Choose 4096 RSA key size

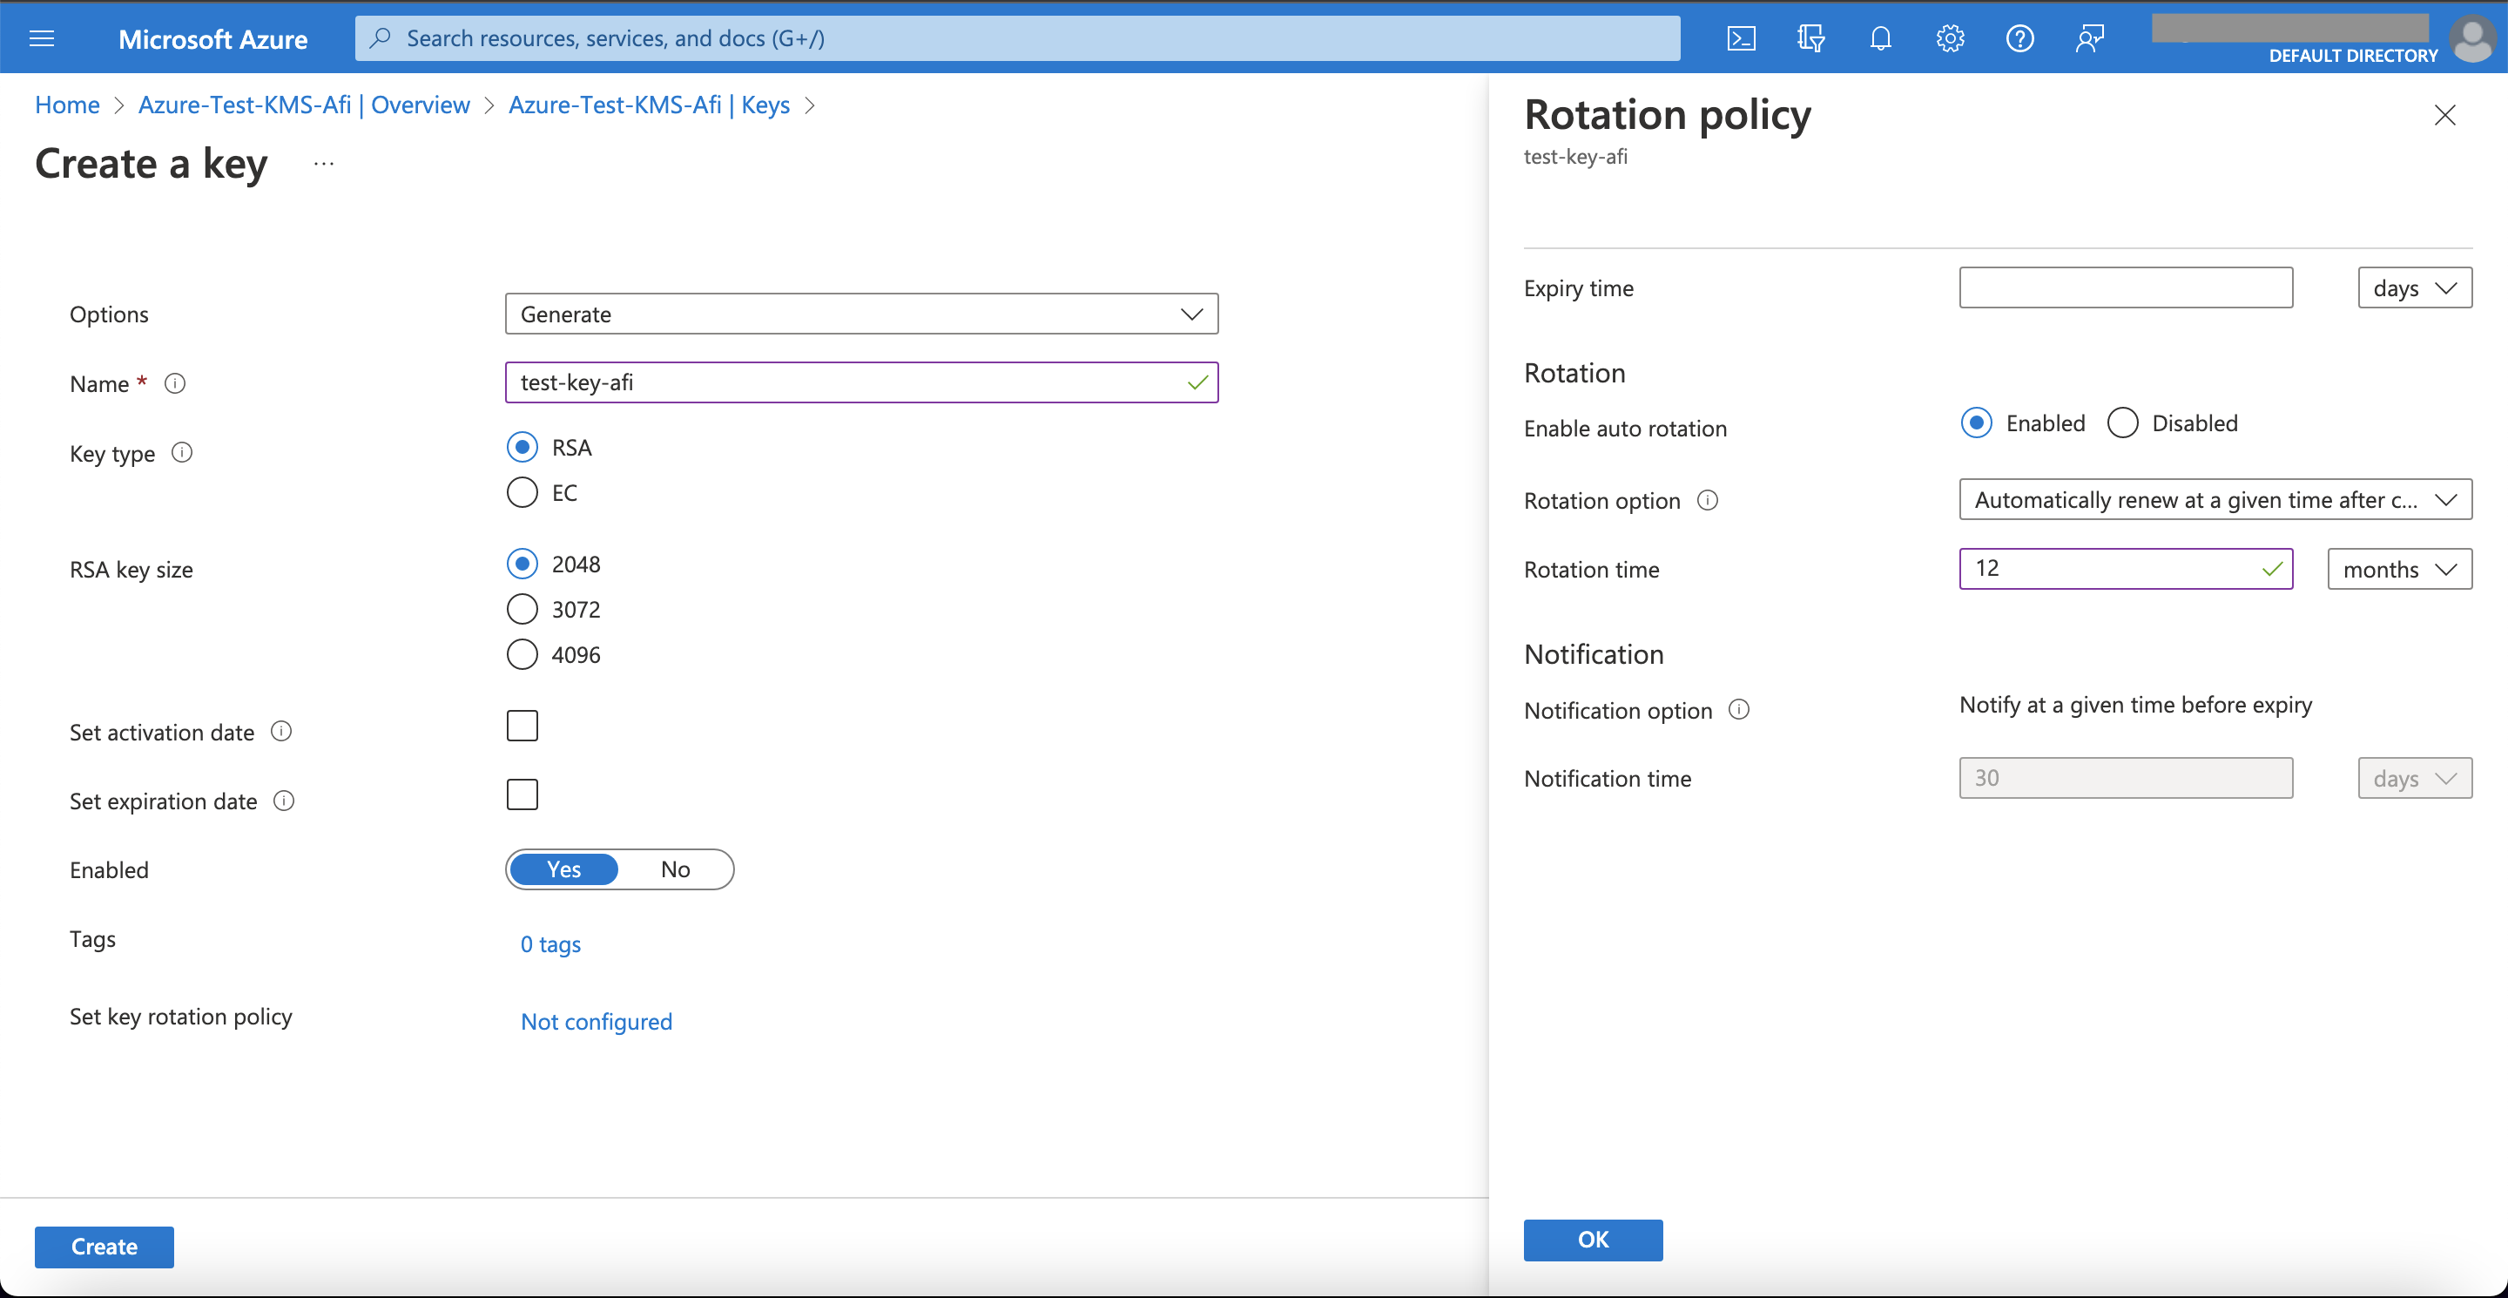(522, 654)
